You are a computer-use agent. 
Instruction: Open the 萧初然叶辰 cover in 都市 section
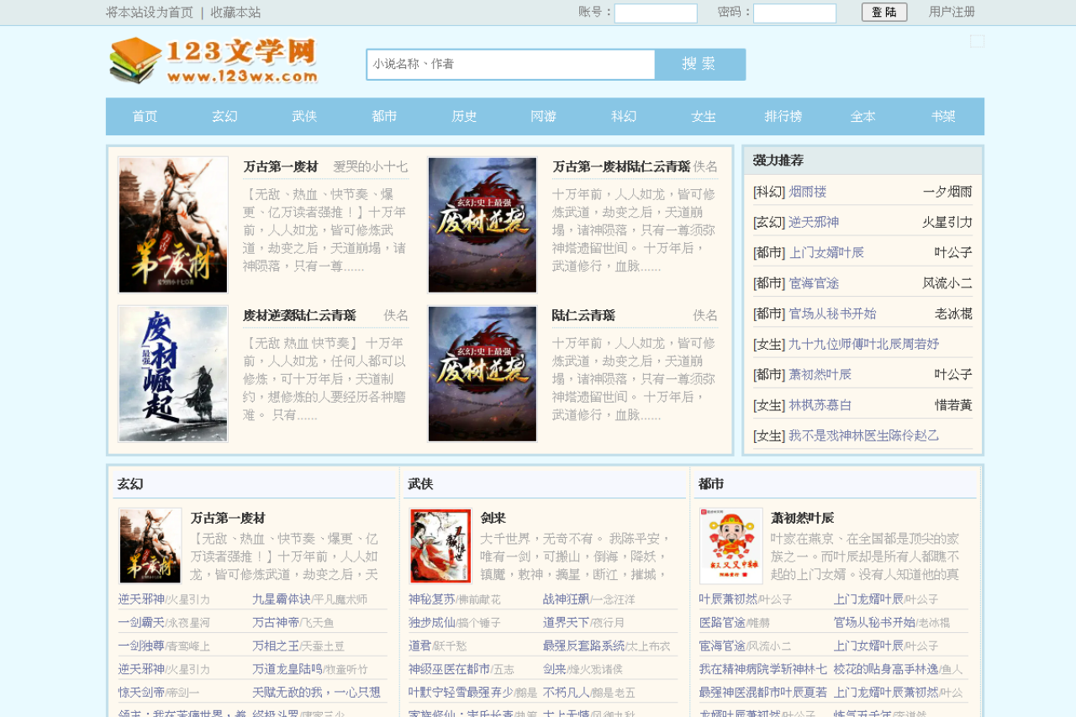pos(731,546)
